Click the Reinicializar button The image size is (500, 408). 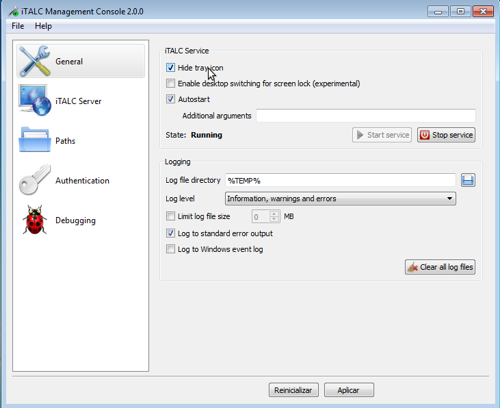(x=293, y=390)
